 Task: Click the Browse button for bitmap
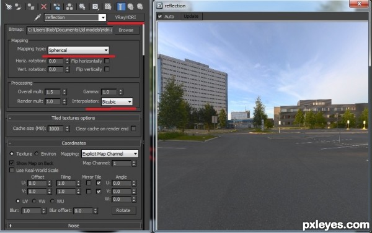pyautogui.click(x=126, y=30)
